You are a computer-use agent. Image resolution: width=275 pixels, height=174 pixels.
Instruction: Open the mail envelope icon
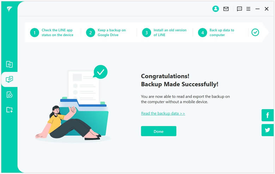[x=226, y=9]
